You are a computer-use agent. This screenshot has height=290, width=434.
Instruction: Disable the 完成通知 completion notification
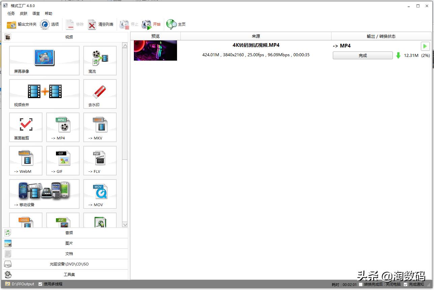coord(405,284)
